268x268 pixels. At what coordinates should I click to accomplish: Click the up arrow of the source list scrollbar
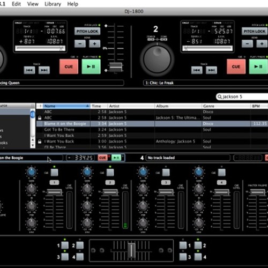coord(33,140)
